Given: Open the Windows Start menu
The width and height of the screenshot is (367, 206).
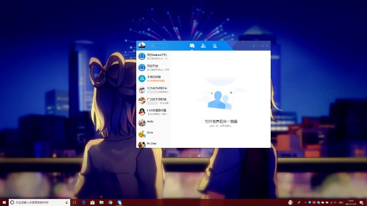Looking at the screenshot, I should point(4,202).
